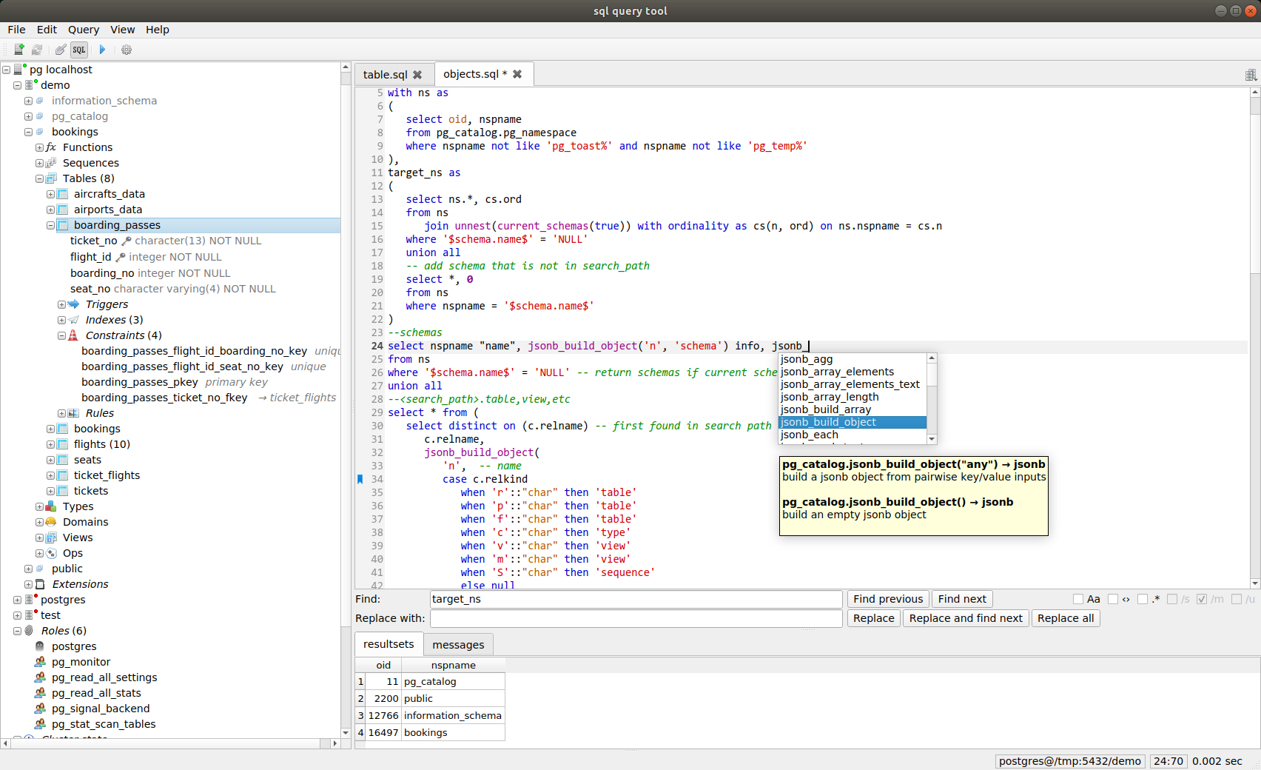
Task: Click the add new server connection icon
Action: click(x=19, y=50)
